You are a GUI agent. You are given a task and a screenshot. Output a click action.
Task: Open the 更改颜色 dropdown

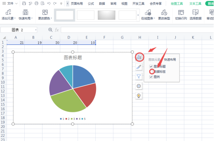[x=45, y=15]
